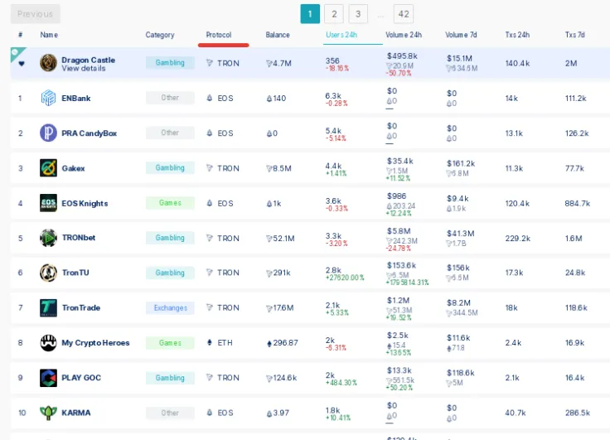Click the 884.7k Txs 7d value
This screenshot has width=610, height=440.
pos(578,204)
